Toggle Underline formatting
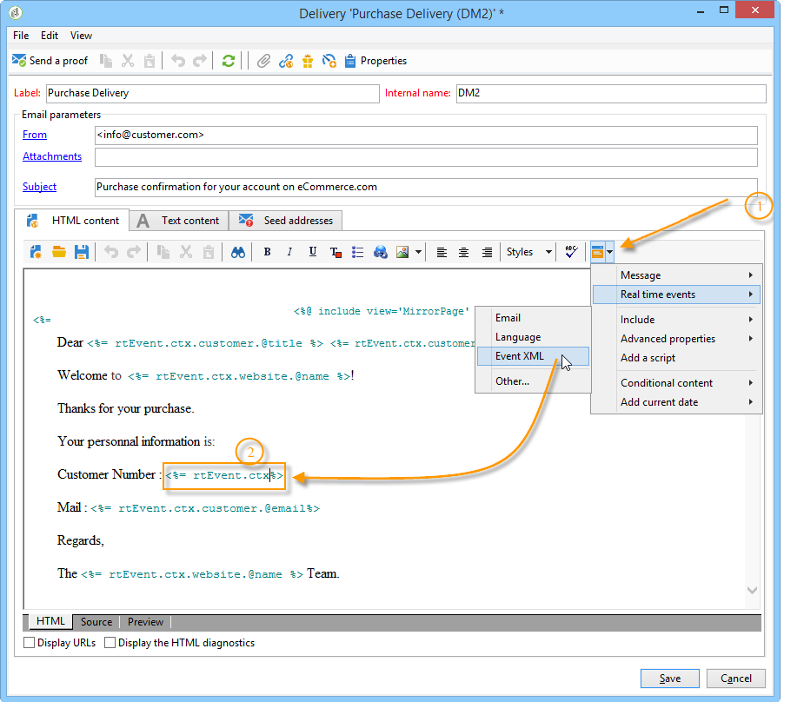 click(x=312, y=252)
